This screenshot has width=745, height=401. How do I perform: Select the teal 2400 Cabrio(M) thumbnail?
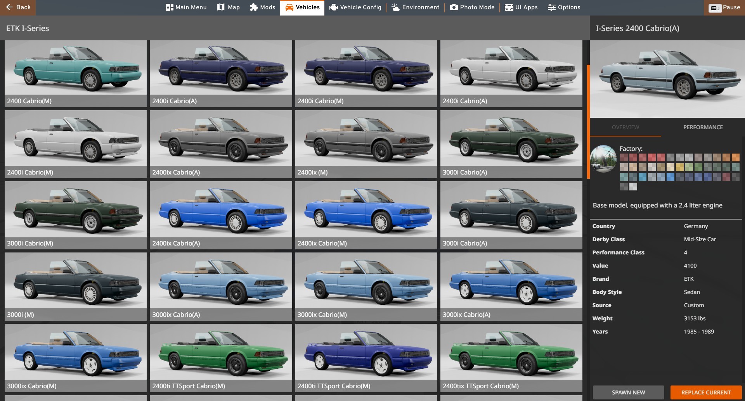pyautogui.click(x=76, y=74)
